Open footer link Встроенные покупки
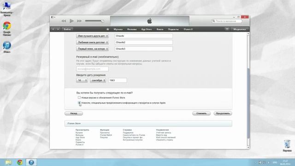 [x=133, y=140]
